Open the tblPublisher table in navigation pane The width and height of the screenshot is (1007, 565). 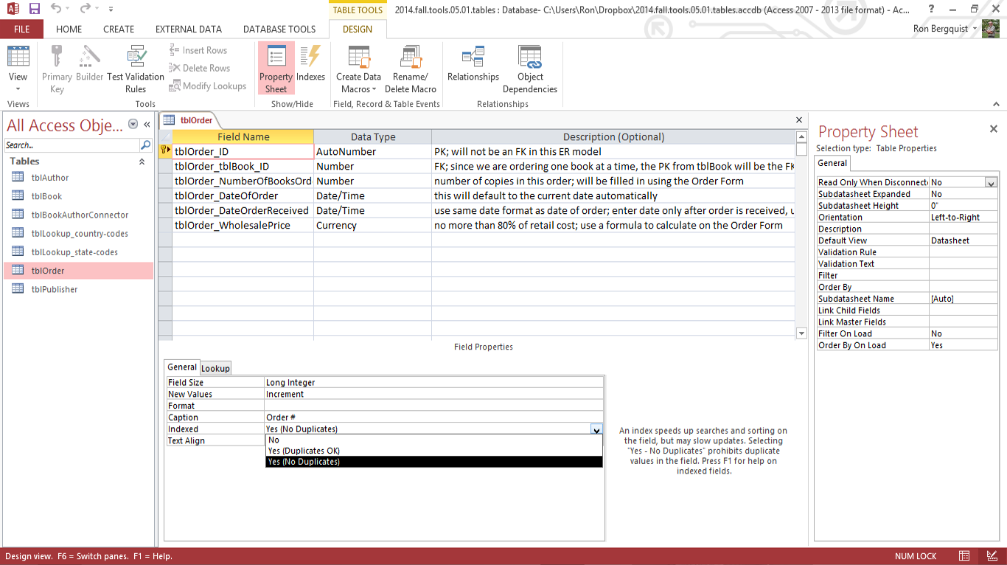click(x=54, y=289)
